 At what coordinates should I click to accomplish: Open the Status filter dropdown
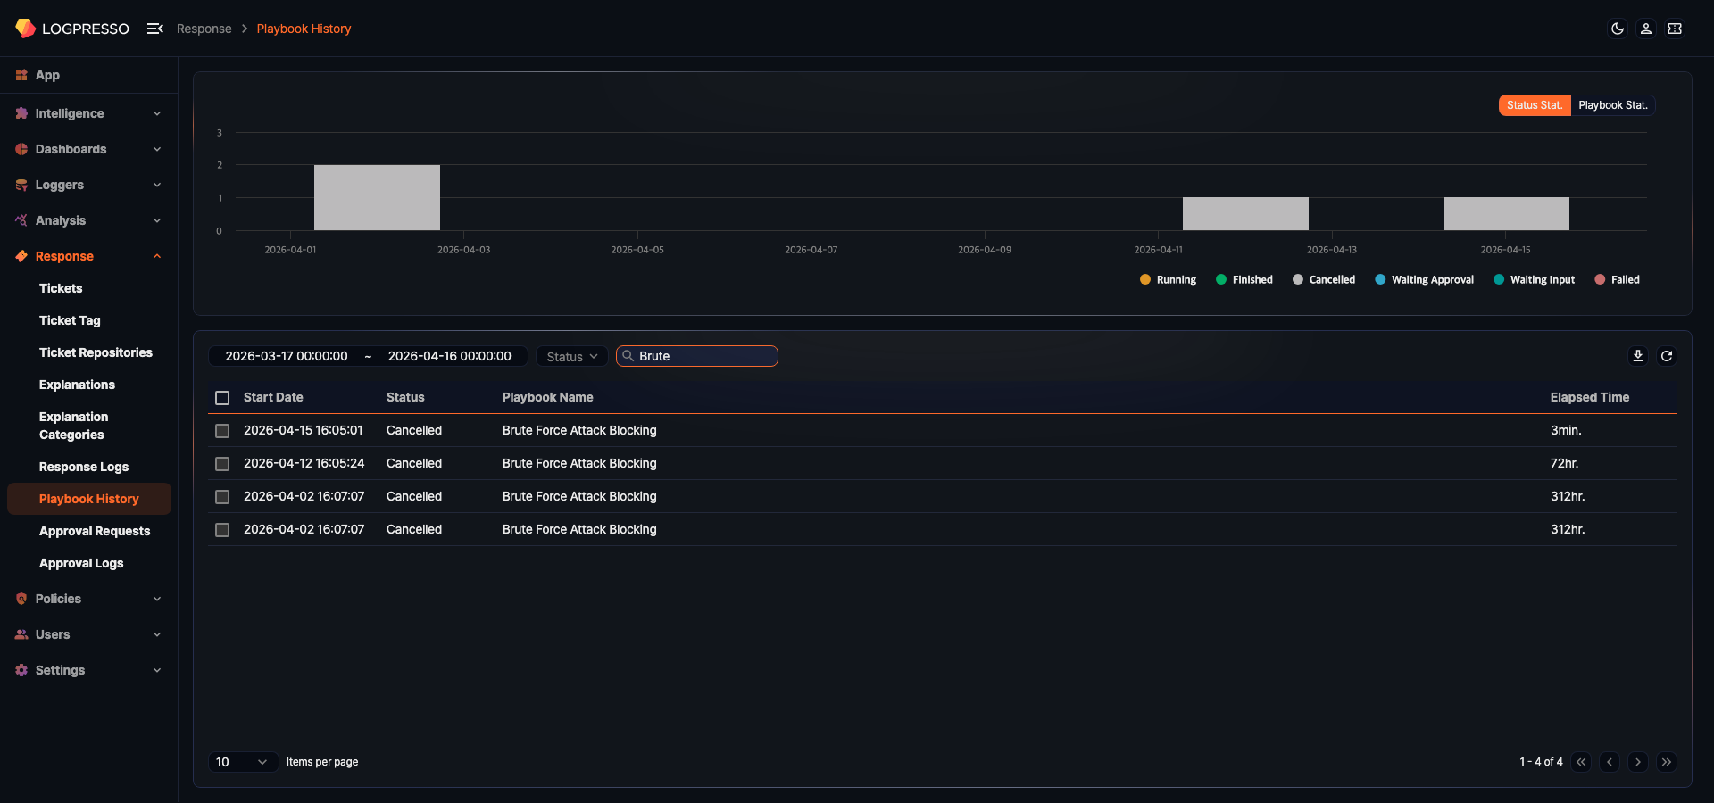[x=570, y=356]
